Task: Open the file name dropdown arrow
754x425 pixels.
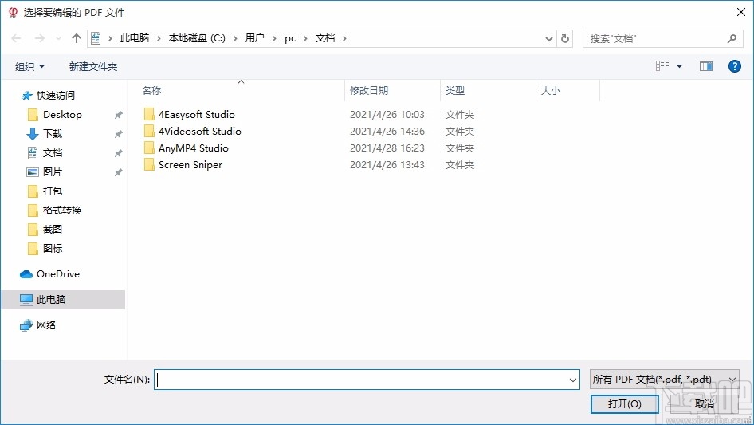Action: 573,380
